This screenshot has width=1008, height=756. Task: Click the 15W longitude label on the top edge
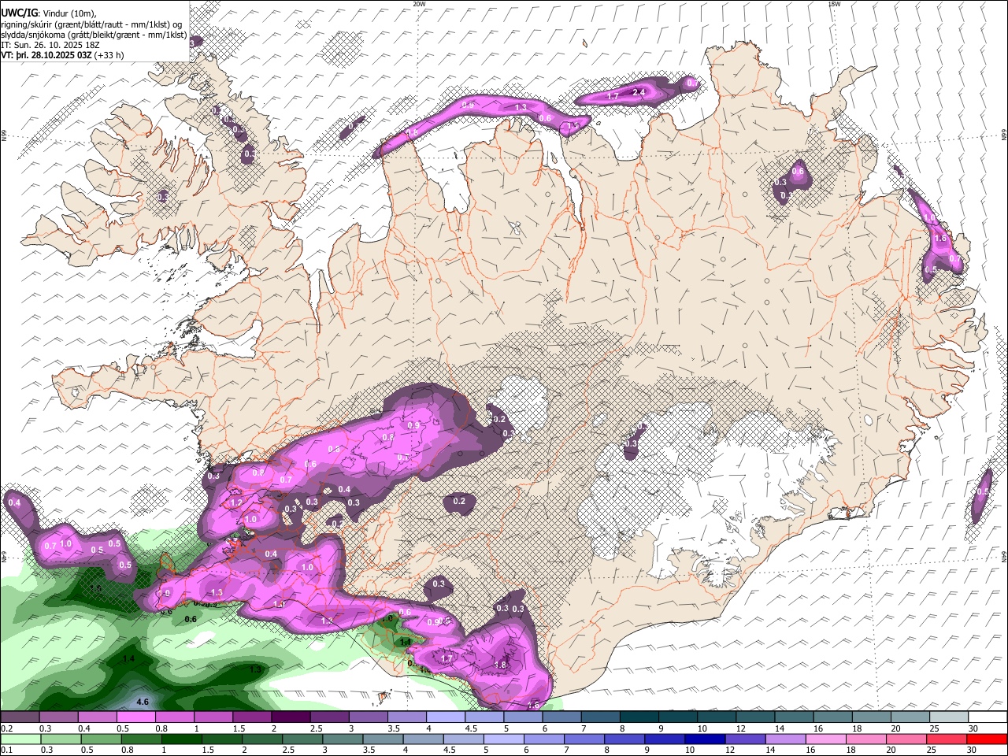(835, 4)
